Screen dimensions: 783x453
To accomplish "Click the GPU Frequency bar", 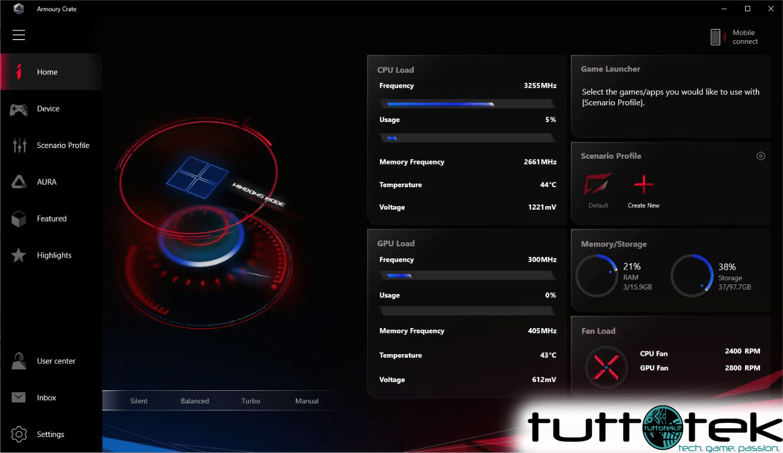I will click(x=467, y=276).
